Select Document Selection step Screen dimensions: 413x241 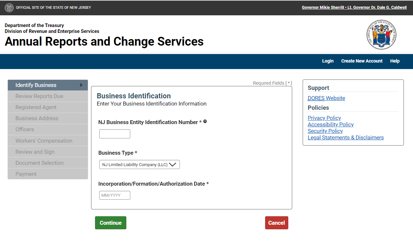coord(48,163)
